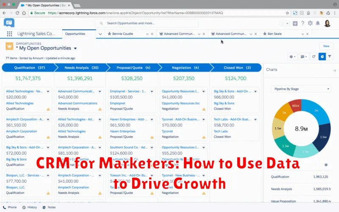Viewport: 339px width, 212px height.
Task: Select the Needs Analysis (30) stage header
Action: click(81, 68)
